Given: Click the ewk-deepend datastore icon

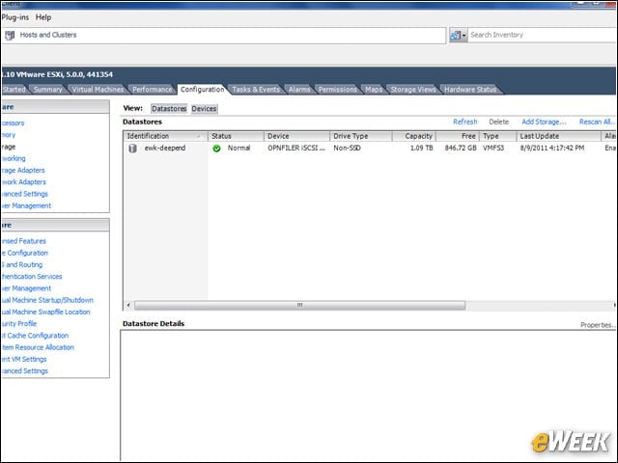Looking at the screenshot, I should pos(133,149).
